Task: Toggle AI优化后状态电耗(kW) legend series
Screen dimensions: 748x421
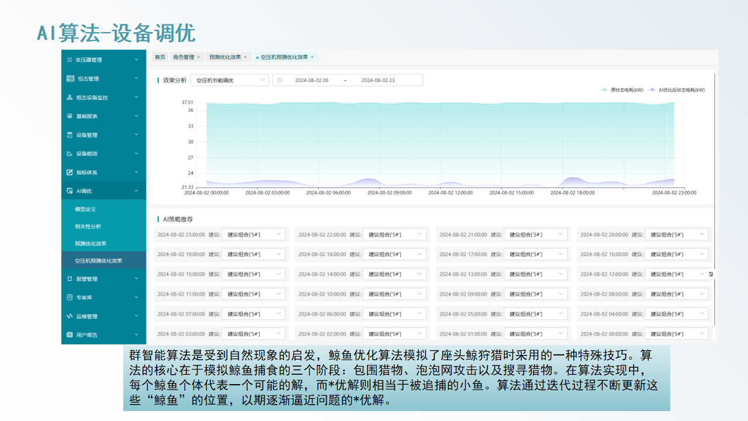Action: click(676, 90)
